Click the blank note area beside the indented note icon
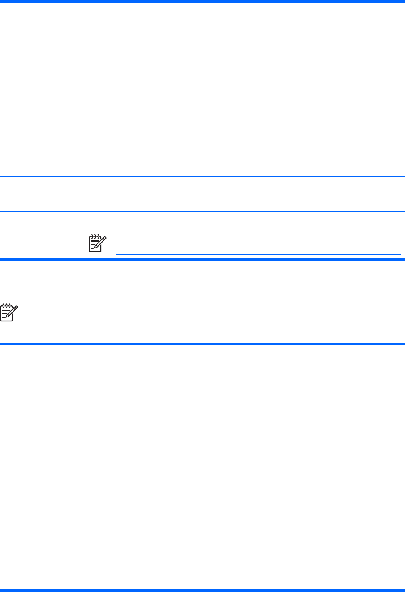405x592 pixels. pyautogui.click(x=258, y=244)
